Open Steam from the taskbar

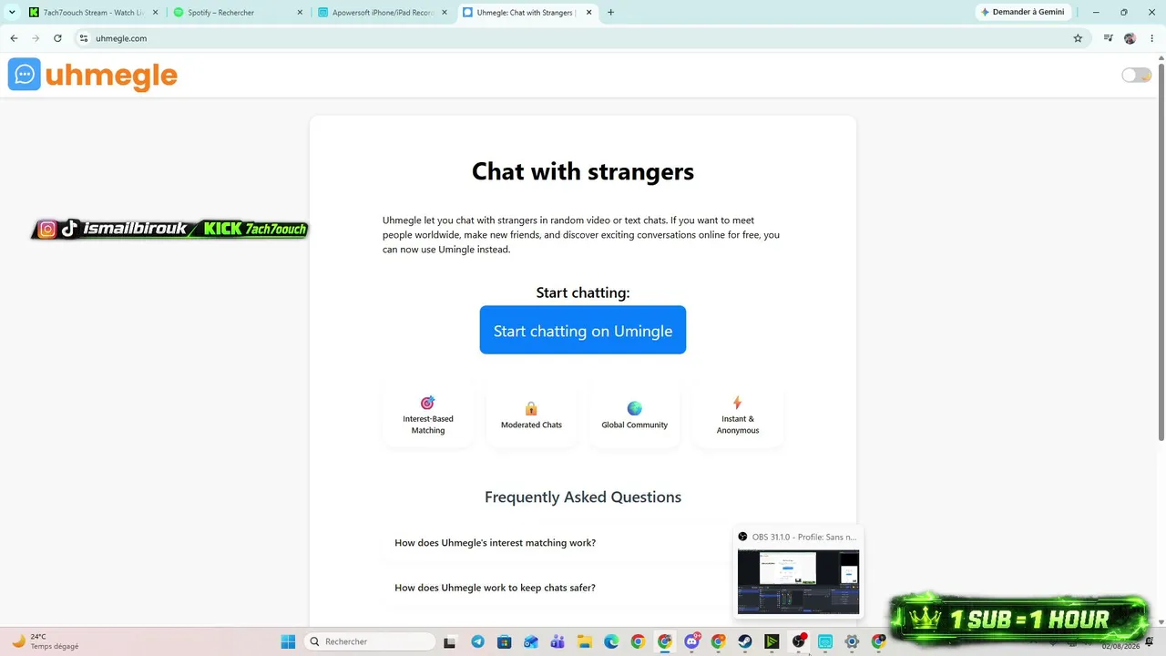pos(744,641)
